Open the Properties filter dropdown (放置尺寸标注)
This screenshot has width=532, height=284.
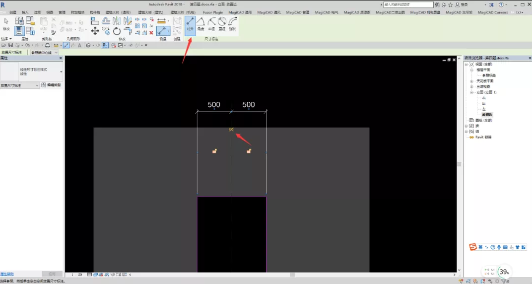(x=20, y=85)
